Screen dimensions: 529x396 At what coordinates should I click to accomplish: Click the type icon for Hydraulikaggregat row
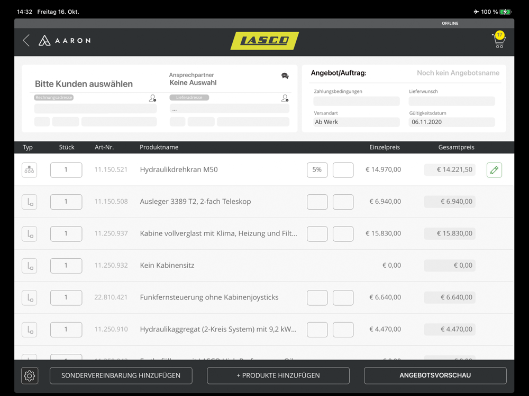pyautogui.click(x=29, y=329)
